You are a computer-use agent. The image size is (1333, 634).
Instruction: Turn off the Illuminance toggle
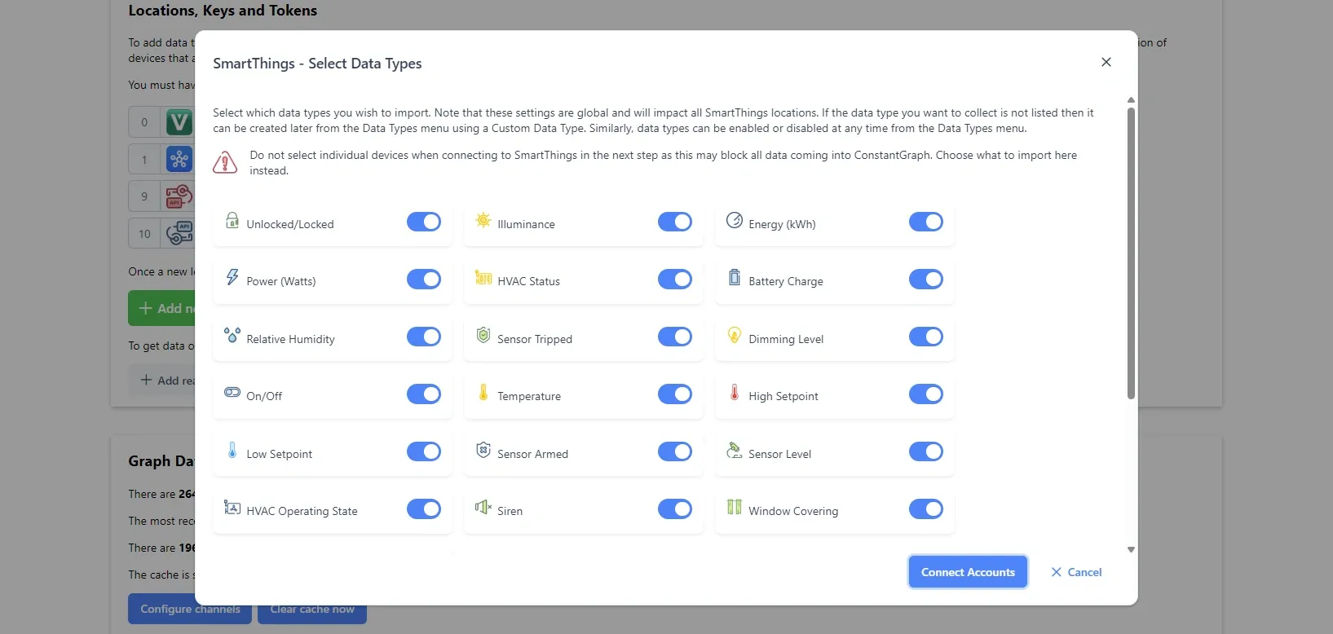point(675,222)
